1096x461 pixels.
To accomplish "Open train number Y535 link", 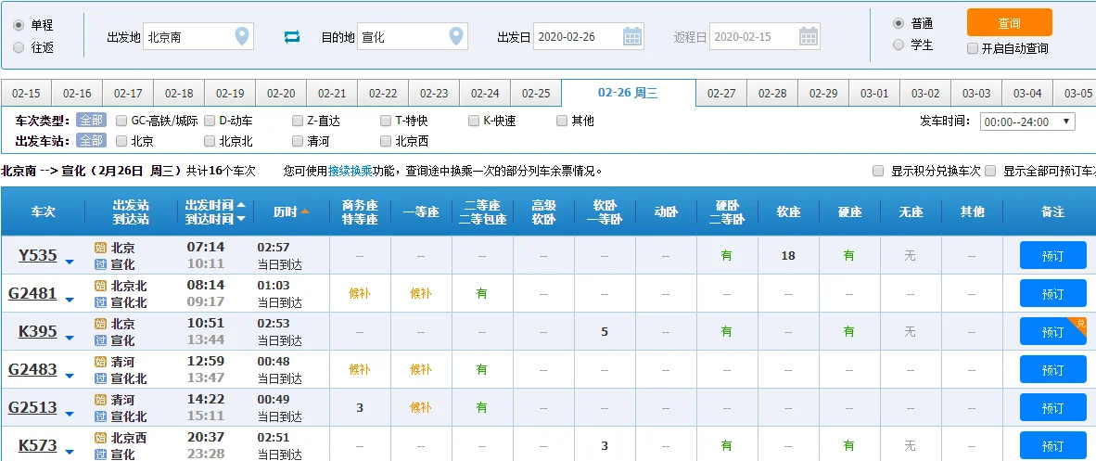I will click(x=38, y=255).
